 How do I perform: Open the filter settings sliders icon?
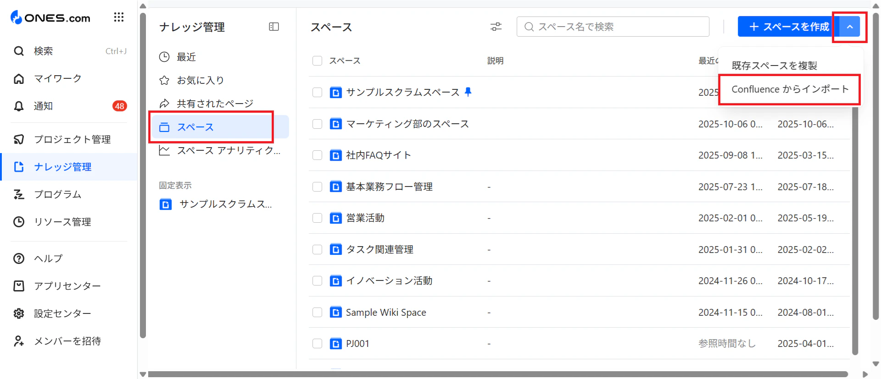(496, 27)
